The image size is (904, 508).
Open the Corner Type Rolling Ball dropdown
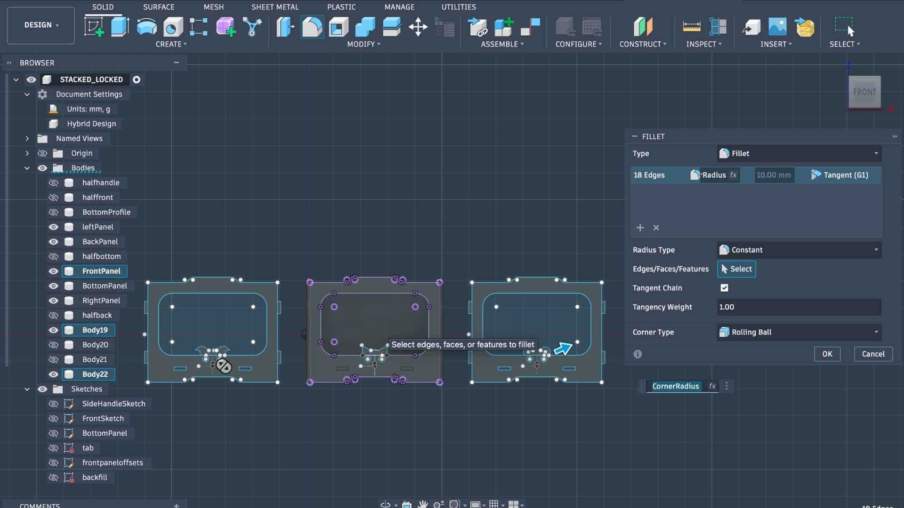coord(799,332)
